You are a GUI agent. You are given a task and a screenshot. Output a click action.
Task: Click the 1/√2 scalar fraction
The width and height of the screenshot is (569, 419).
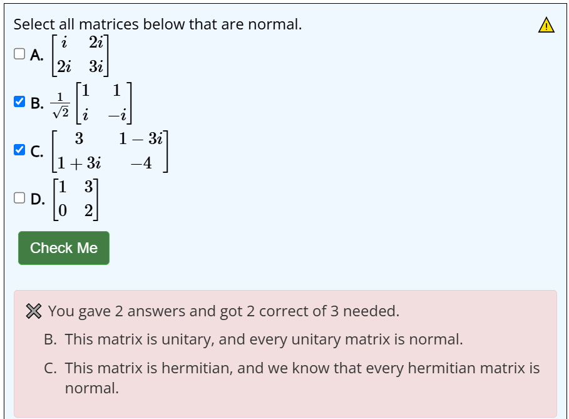pyautogui.click(x=60, y=105)
